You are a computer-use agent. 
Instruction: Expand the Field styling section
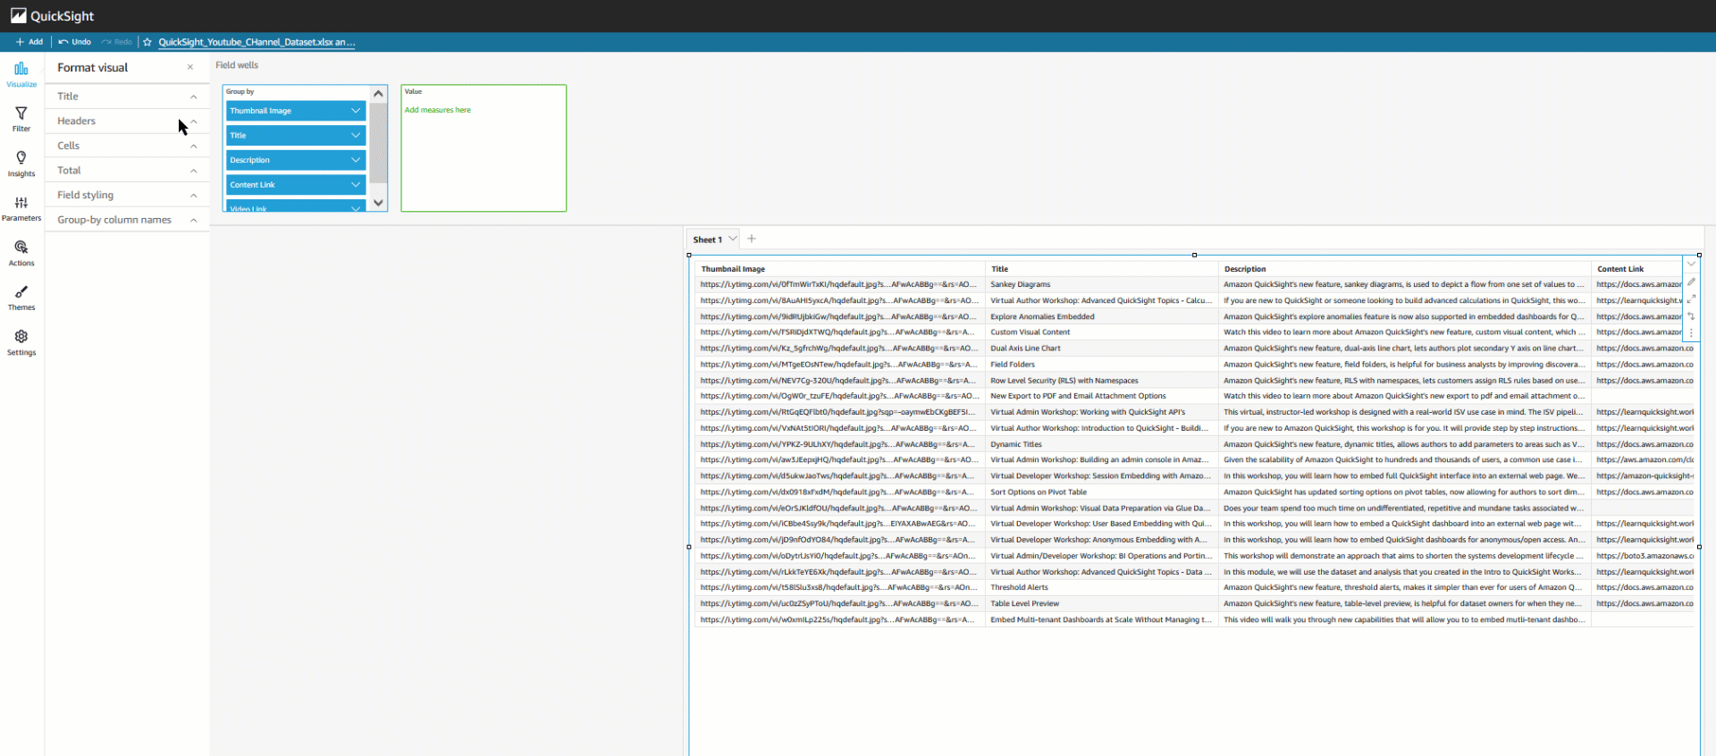127,195
